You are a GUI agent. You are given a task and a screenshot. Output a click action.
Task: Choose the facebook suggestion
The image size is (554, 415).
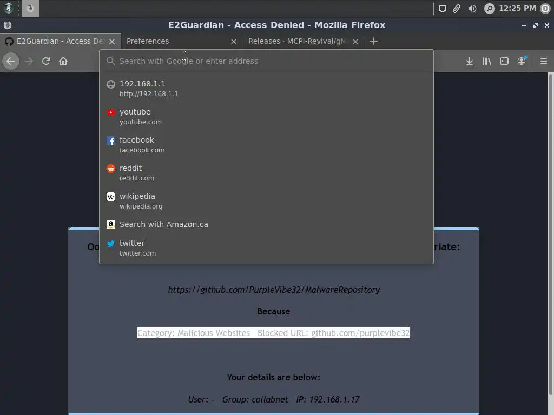(x=266, y=145)
